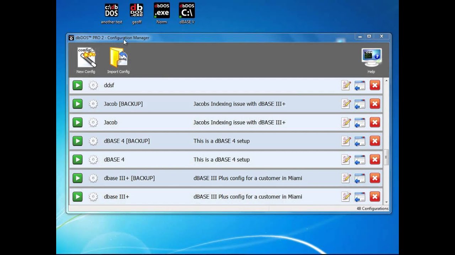
Task: Edit notes for the Jacob configuration
Action: pyautogui.click(x=346, y=123)
